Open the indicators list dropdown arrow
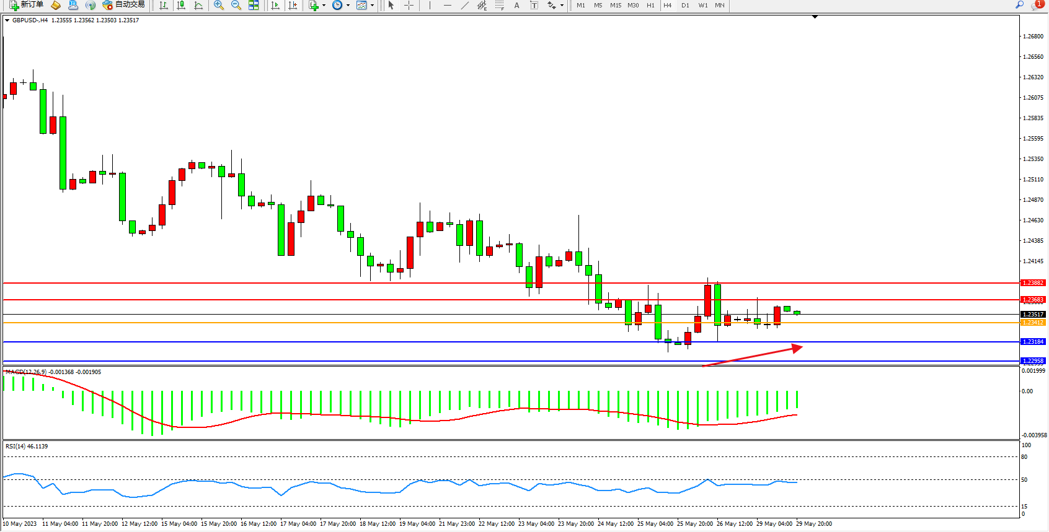This screenshot has height=532, width=1049. 324,5
